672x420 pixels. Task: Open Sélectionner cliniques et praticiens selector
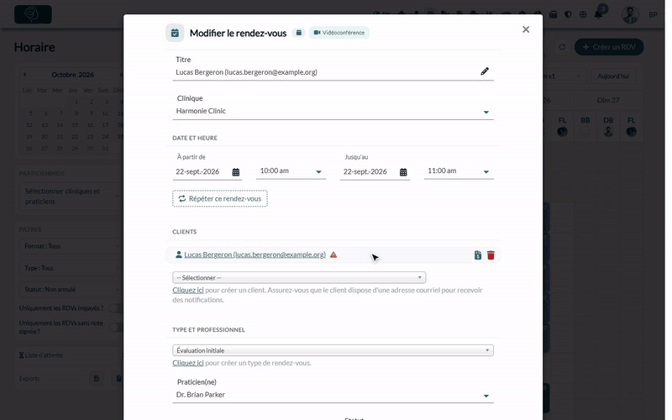tap(71, 197)
